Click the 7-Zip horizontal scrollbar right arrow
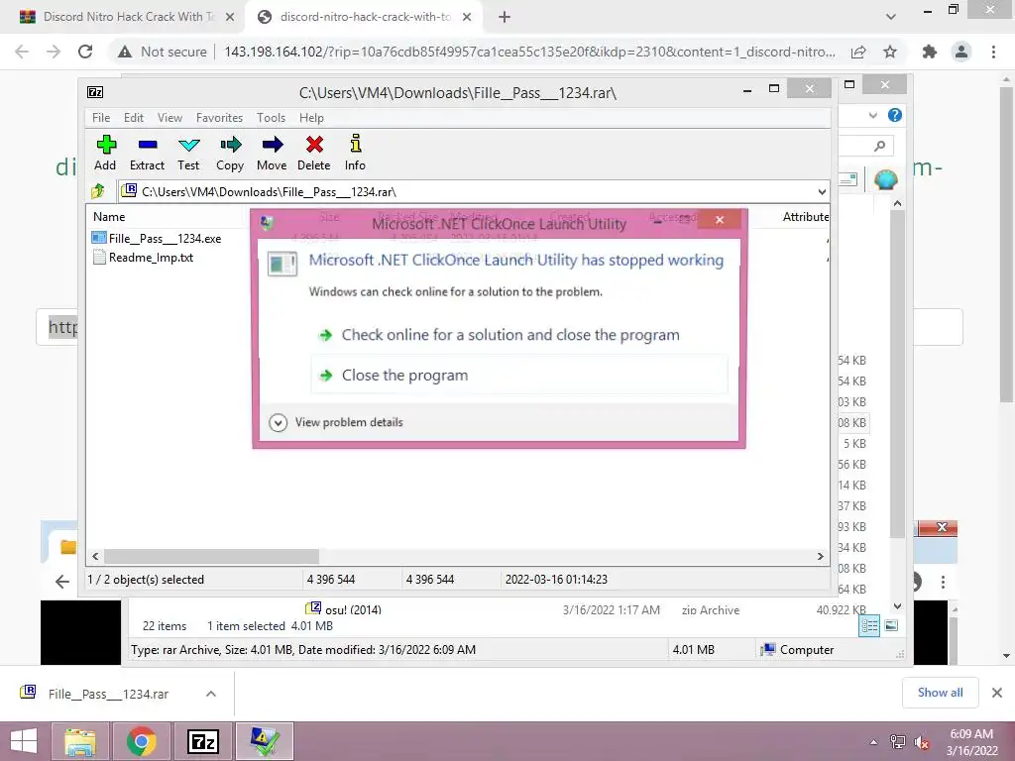Screen dimensions: 1015x761 click(820, 556)
